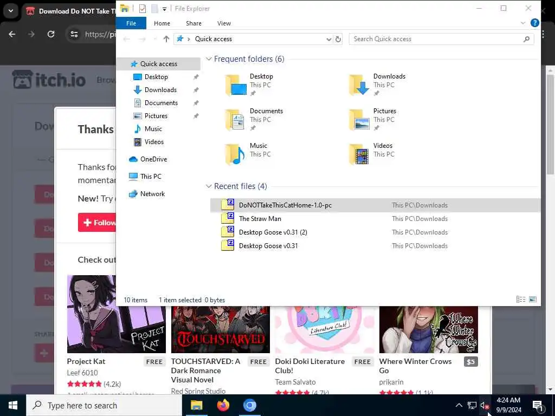This screenshot has width=555, height=416.
Task: Open TOUCHSTARVED: A Dark Romance Visual Novel link
Action: [205, 370]
